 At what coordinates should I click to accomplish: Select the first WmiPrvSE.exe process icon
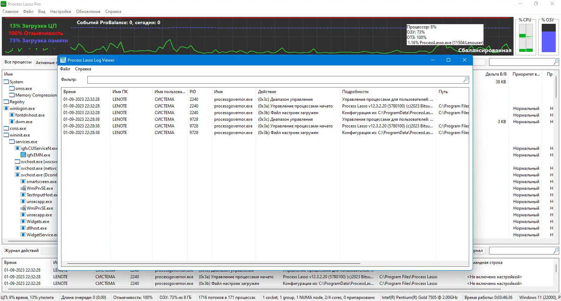(23, 188)
